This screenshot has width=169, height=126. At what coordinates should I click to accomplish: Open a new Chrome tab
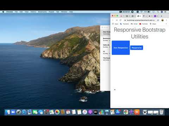[162, 16]
